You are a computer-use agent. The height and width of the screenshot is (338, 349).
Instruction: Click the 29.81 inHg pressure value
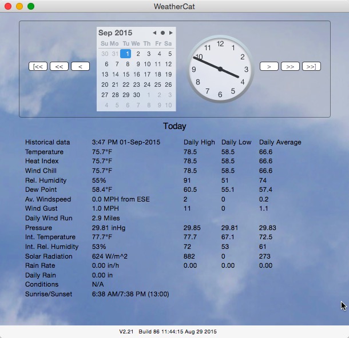(x=109, y=228)
